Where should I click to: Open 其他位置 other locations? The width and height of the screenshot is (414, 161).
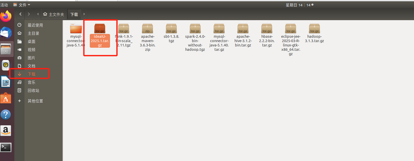[35, 101]
